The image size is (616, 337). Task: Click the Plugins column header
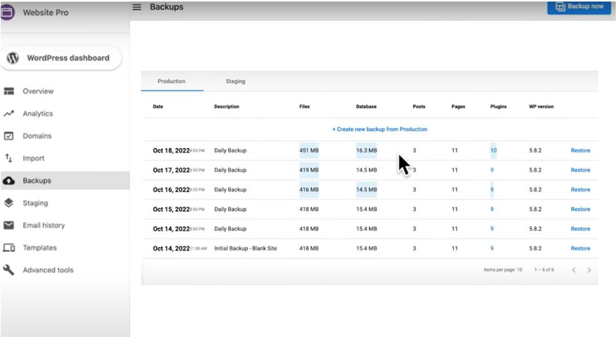498,106
